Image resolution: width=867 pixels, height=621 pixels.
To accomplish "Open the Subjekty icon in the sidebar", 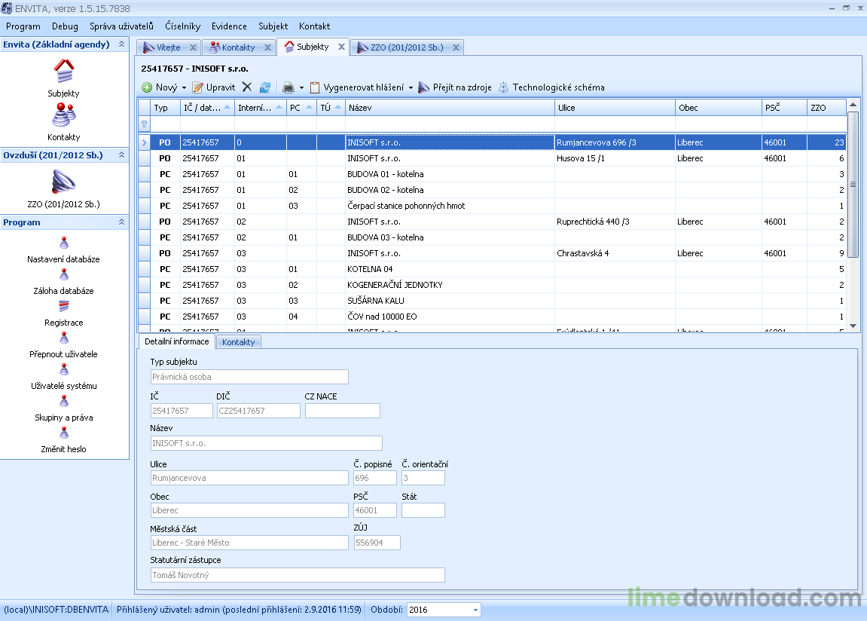I will point(63,72).
